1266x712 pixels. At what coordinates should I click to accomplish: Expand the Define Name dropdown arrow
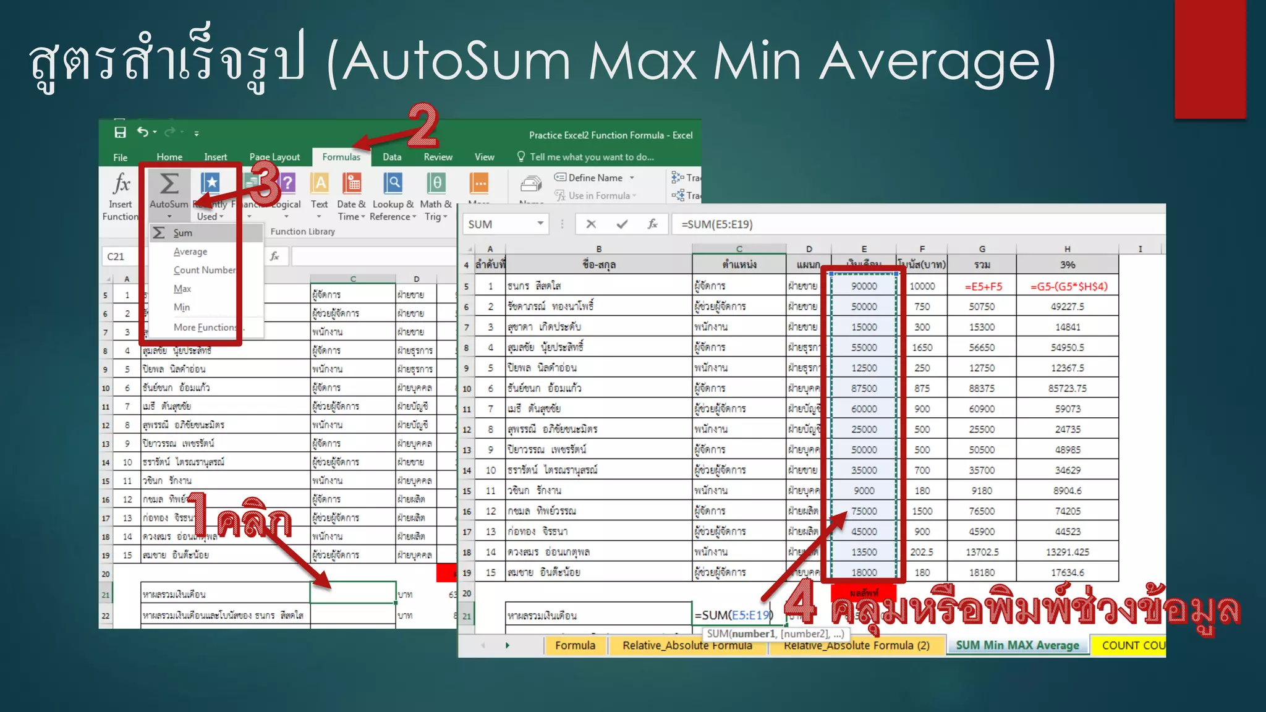(x=632, y=178)
